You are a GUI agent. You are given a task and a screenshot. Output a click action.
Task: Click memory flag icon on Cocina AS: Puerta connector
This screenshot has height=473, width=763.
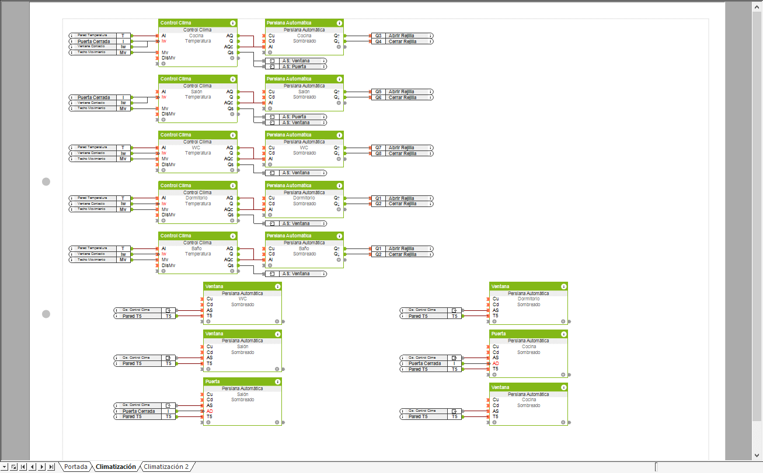point(271,66)
